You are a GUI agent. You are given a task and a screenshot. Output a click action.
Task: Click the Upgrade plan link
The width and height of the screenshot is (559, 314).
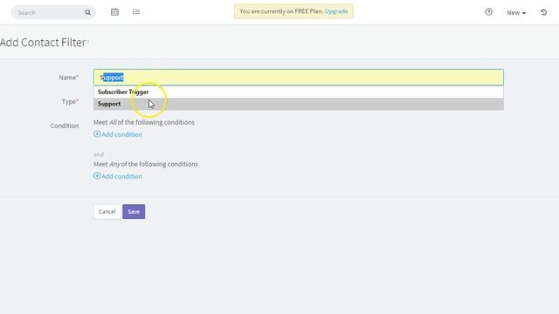pos(336,11)
